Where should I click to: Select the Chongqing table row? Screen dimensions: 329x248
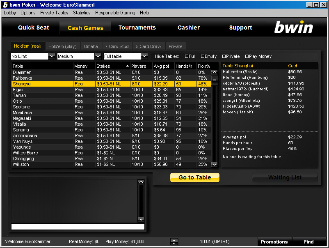(x=111, y=158)
